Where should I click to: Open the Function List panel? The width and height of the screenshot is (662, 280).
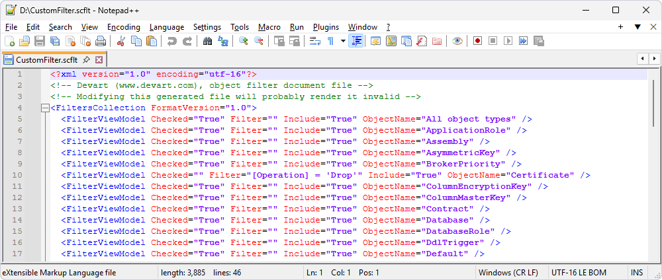(421, 41)
